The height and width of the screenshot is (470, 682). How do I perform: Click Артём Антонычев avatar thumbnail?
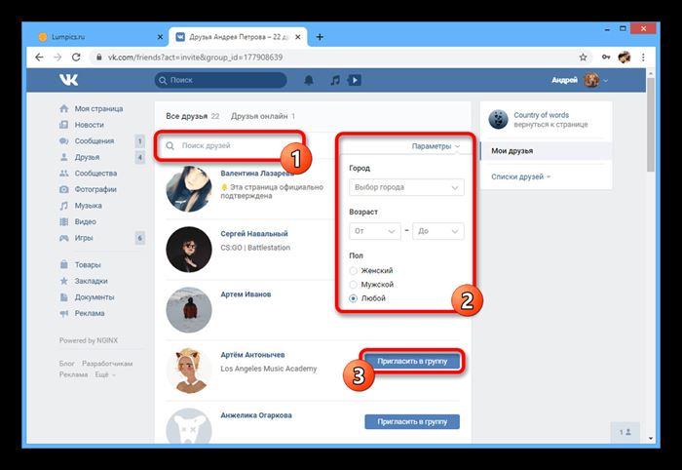(189, 371)
